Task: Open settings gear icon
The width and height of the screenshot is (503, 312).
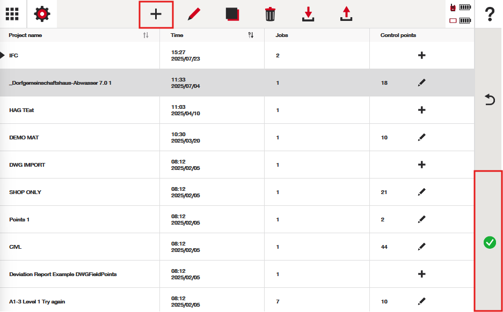Action: click(42, 14)
